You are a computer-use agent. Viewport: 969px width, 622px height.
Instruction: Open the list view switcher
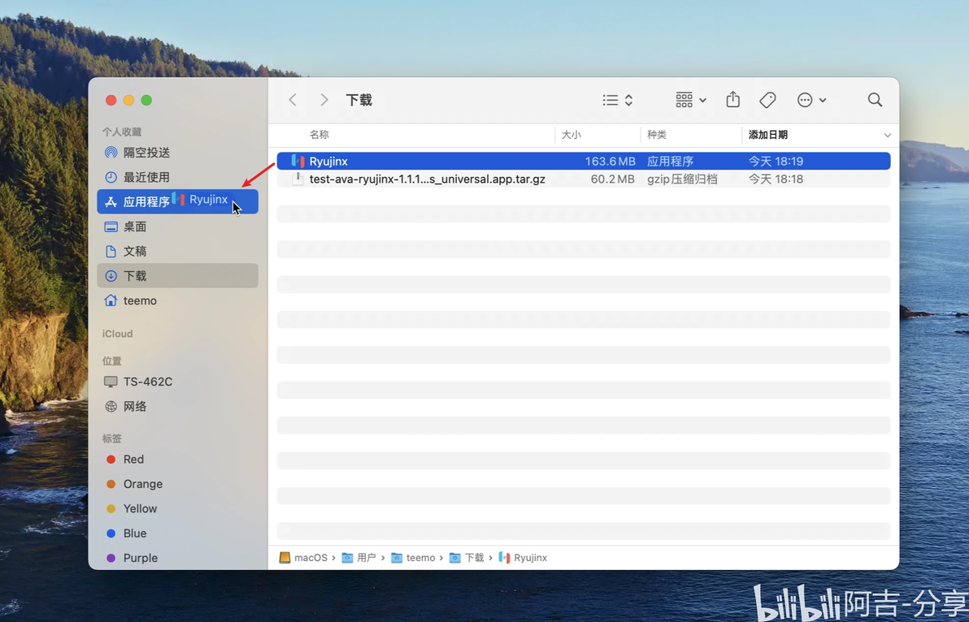pos(617,100)
